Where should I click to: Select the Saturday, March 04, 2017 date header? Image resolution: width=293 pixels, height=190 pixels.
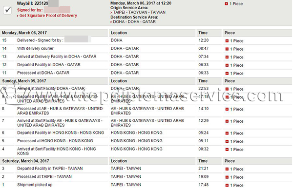(25, 161)
